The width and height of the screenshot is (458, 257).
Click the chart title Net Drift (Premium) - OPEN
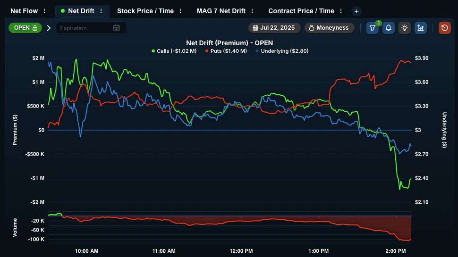tap(229, 43)
